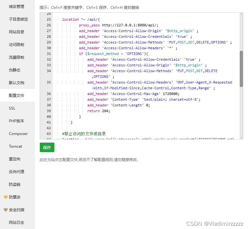The image size is (248, 229).
Task: Click the green 保存 button
Action: tap(47, 147)
